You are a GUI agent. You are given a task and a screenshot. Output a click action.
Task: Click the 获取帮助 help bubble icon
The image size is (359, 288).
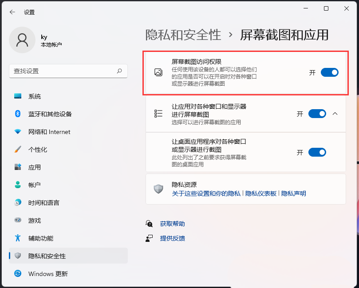pyautogui.click(x=149, y=224)
